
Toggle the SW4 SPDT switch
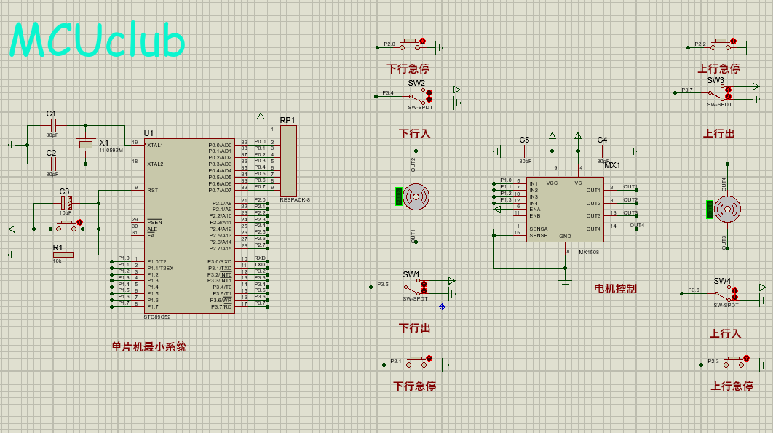(726, 293)
